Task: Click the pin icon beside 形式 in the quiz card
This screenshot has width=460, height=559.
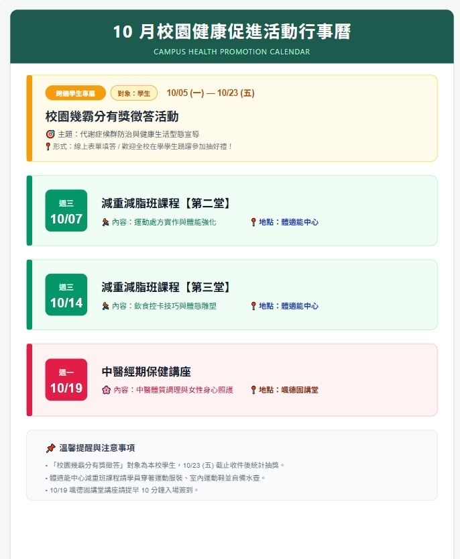Action: pyautogui.click(x=48, y=146)
